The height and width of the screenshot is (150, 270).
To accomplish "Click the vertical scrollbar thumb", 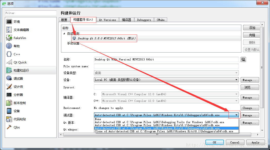I will click(x=262, y=67).
